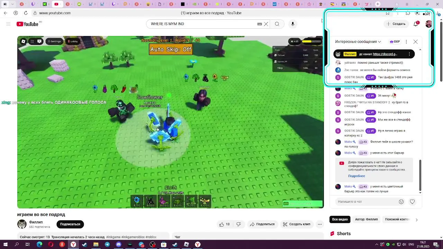Select the $3000 unit slot in hotbar

point(205,201)
